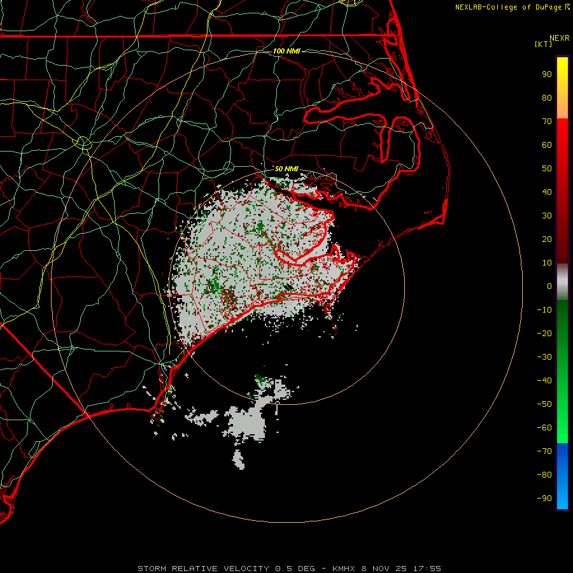Click the positive 70 knot scale label
Image resolution: width=573 pixels, height=573 pixels.
click(547, 122)
